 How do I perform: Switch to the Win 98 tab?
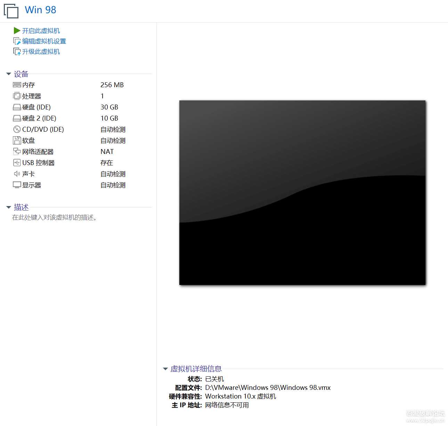tap(40, 10)
